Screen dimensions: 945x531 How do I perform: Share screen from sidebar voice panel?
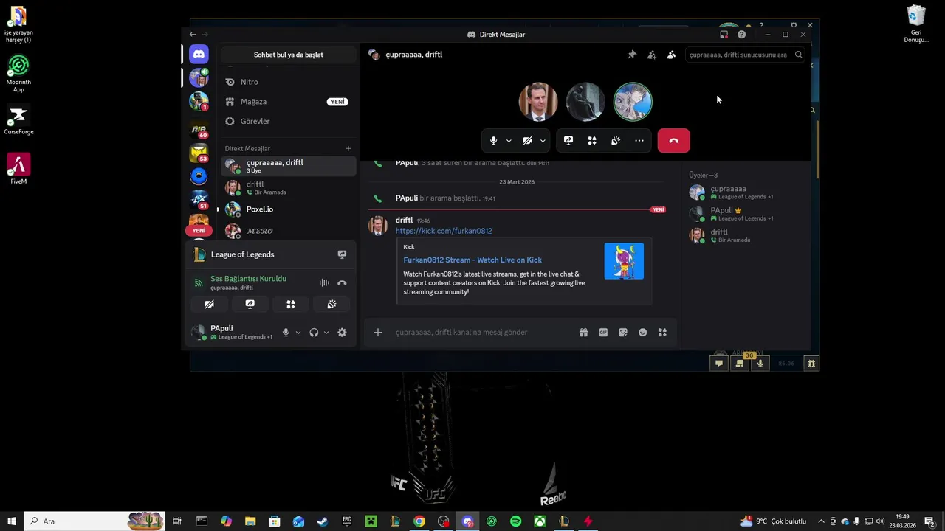pos(250,304)
